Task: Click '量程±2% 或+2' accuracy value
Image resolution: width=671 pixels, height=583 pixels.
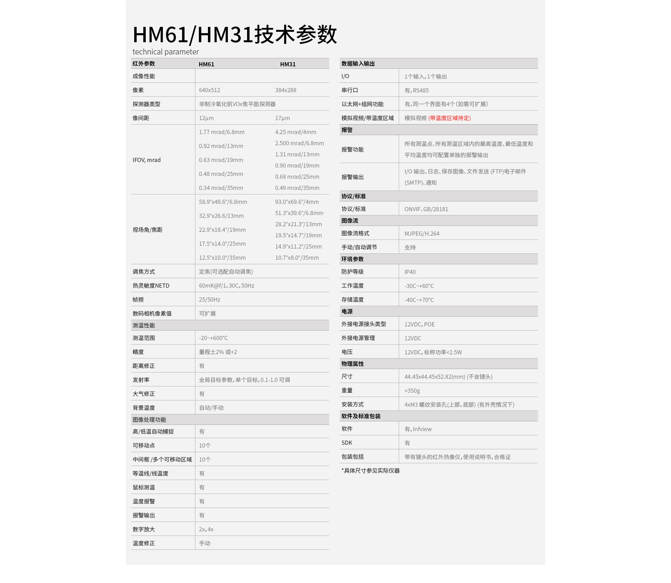Action: [218, 352]
